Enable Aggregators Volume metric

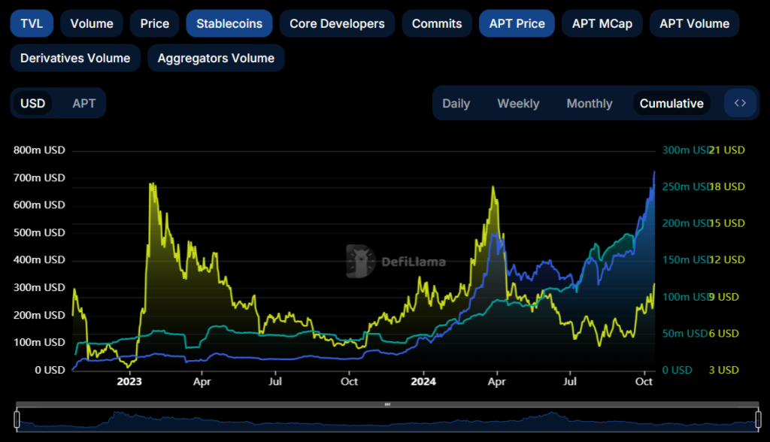tap(216, 58)
